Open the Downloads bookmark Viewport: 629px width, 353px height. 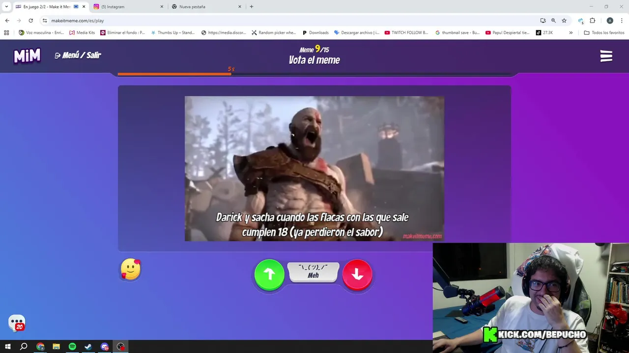click(x=315, y=33)
